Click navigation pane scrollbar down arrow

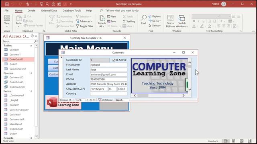pyautogui.click(x=36, y=137)
